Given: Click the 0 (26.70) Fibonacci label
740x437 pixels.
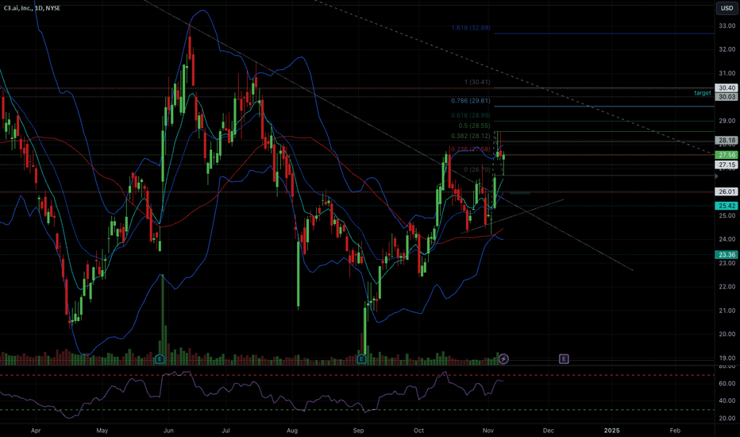Looking at the screenshot, I should pyautogui.click(x=477, y=169).
